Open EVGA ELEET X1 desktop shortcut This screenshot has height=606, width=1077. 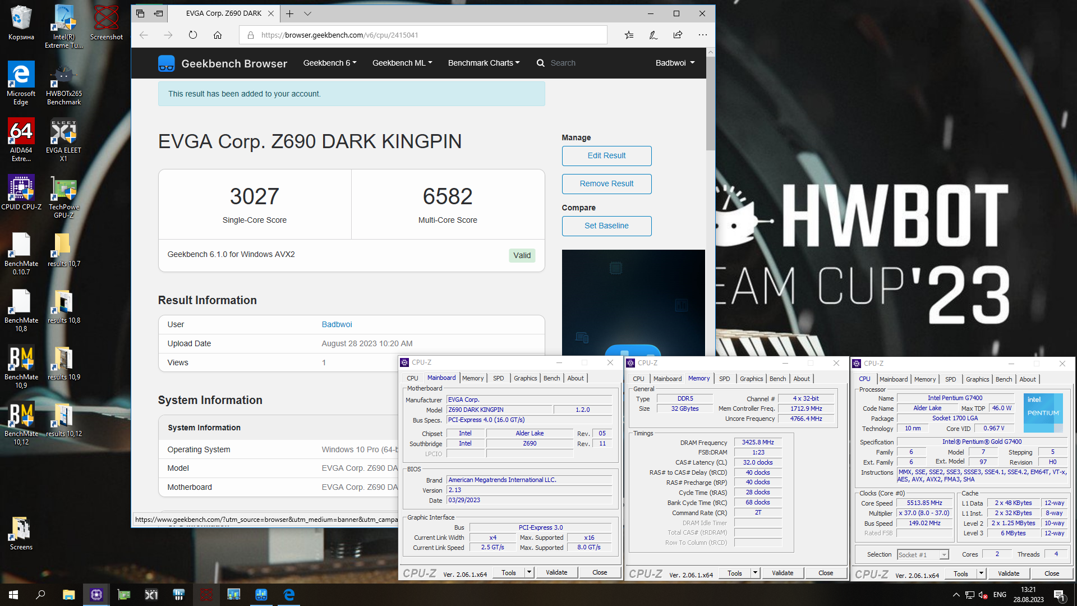click(x=63, y=140)
